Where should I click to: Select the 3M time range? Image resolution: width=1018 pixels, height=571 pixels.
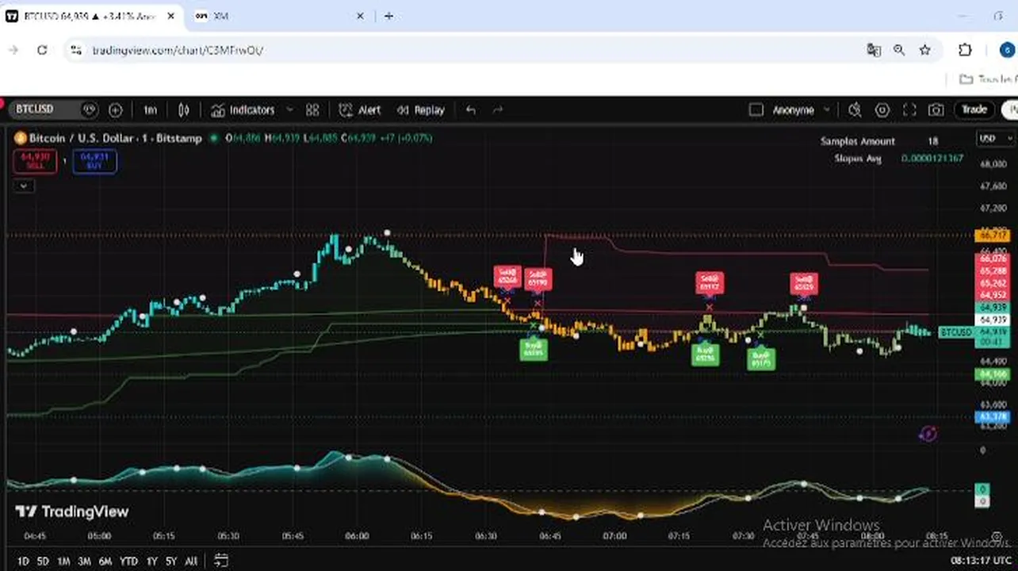coord(84,561)
